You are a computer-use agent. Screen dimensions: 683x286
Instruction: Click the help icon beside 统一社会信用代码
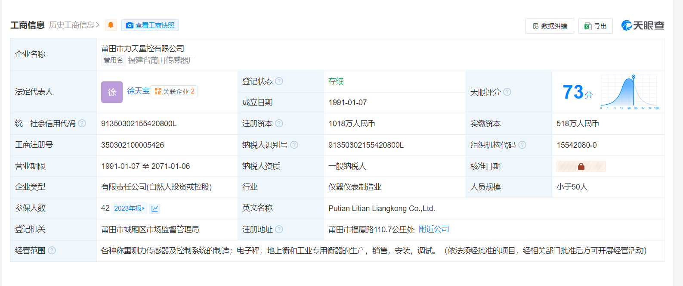(82, 124)
